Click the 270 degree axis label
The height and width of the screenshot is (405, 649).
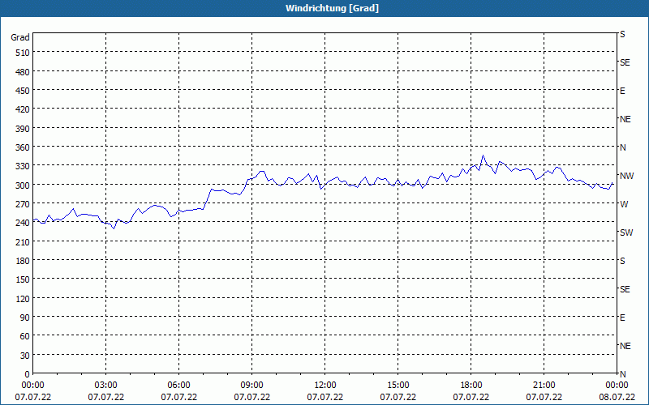[23, 204]
